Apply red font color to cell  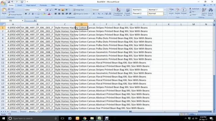click(49, 14)
